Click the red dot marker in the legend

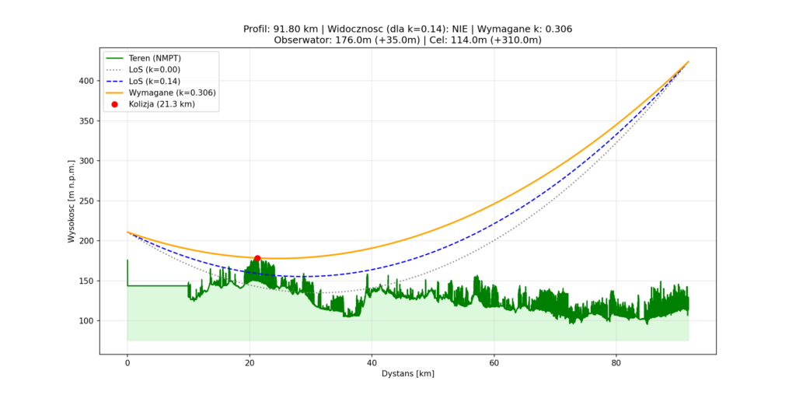click(x=114, y=104)
